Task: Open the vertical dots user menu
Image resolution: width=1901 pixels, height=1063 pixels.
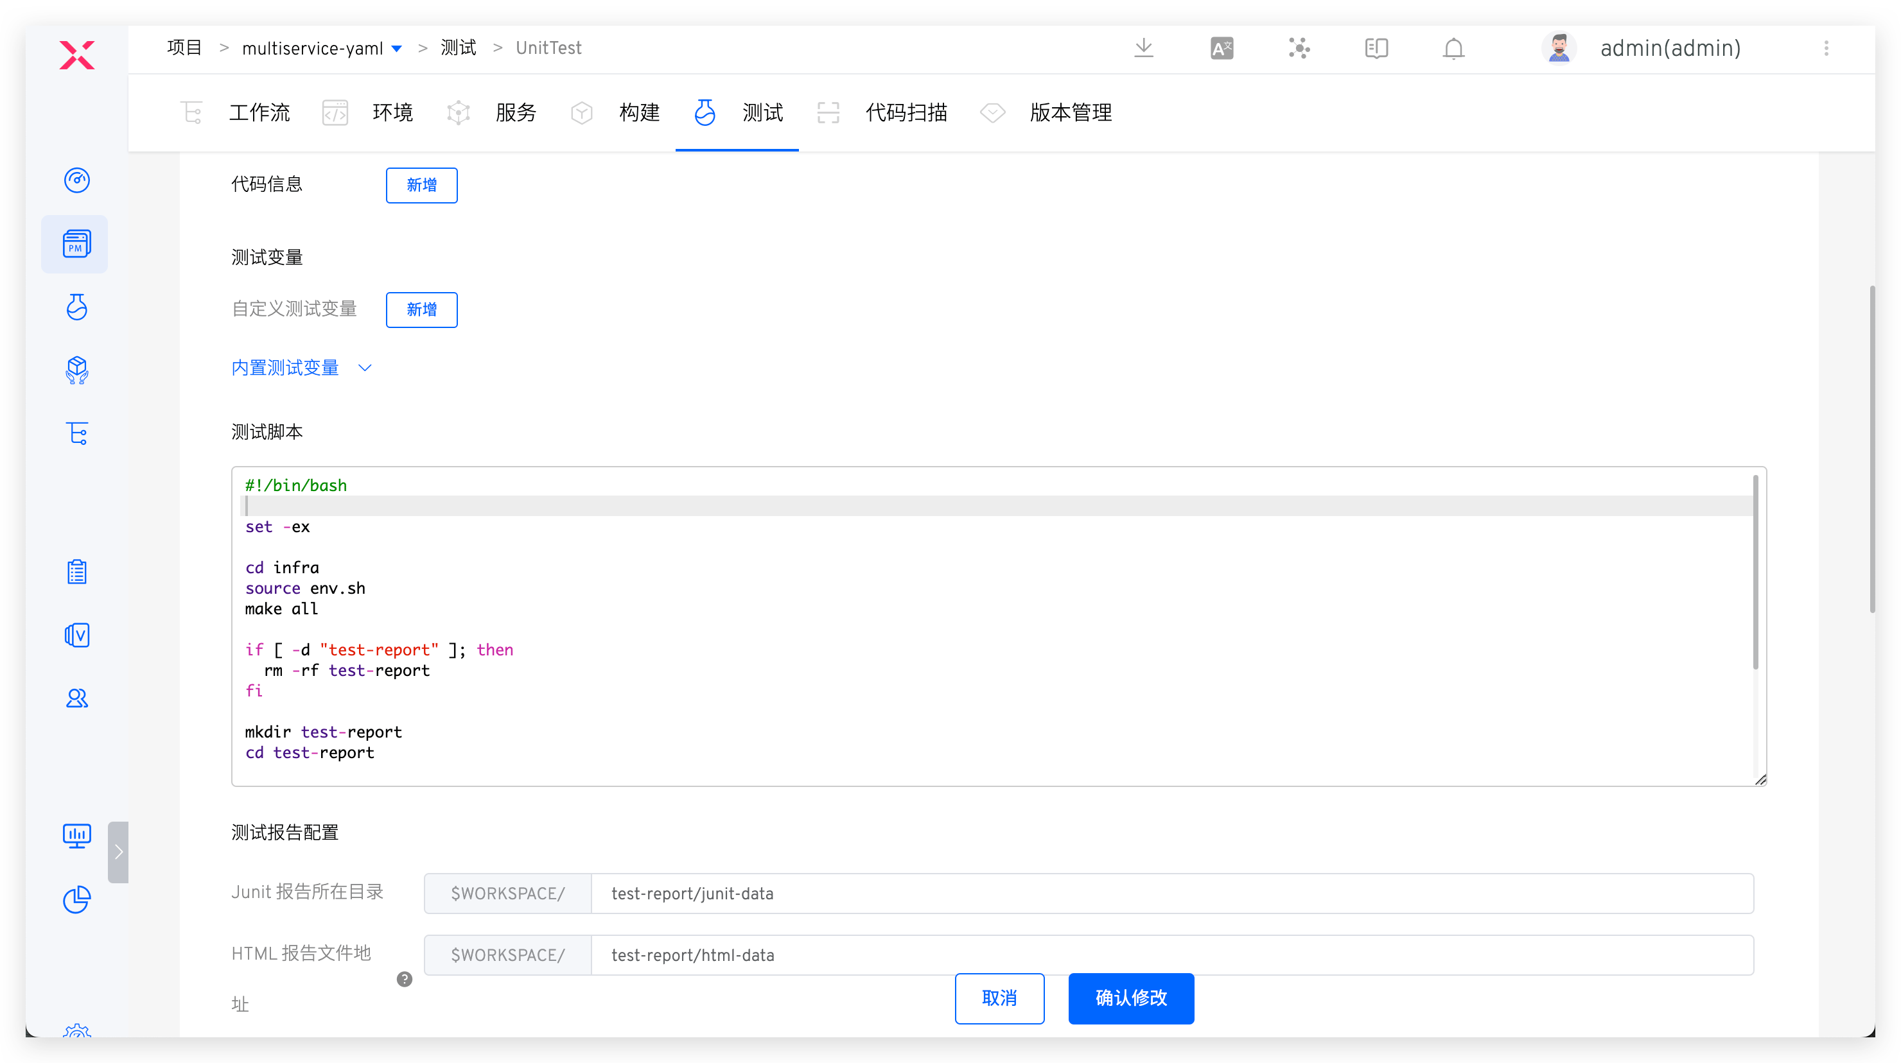Action: click(x=1826, y=49)
